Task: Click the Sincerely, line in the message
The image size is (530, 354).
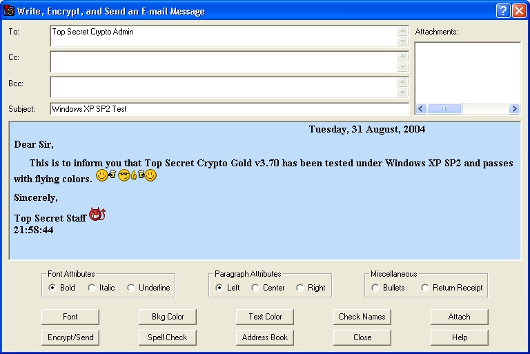Action: (36, 198)
